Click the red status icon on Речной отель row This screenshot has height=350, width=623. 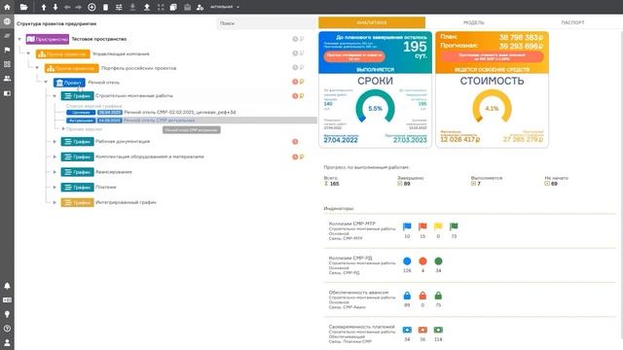click(295, 82)
